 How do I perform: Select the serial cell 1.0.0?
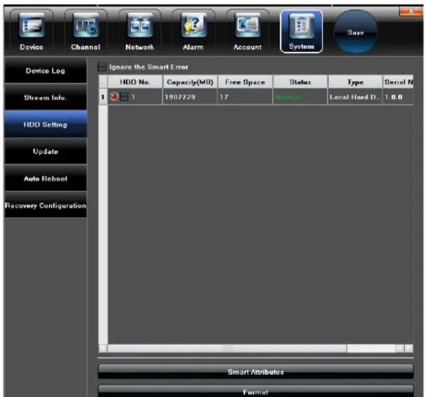pyautogui.click(x=398, y=97)
